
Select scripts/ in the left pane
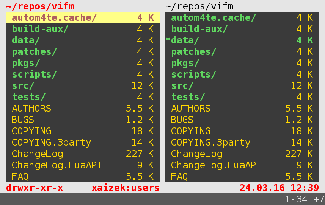(83, 75)
